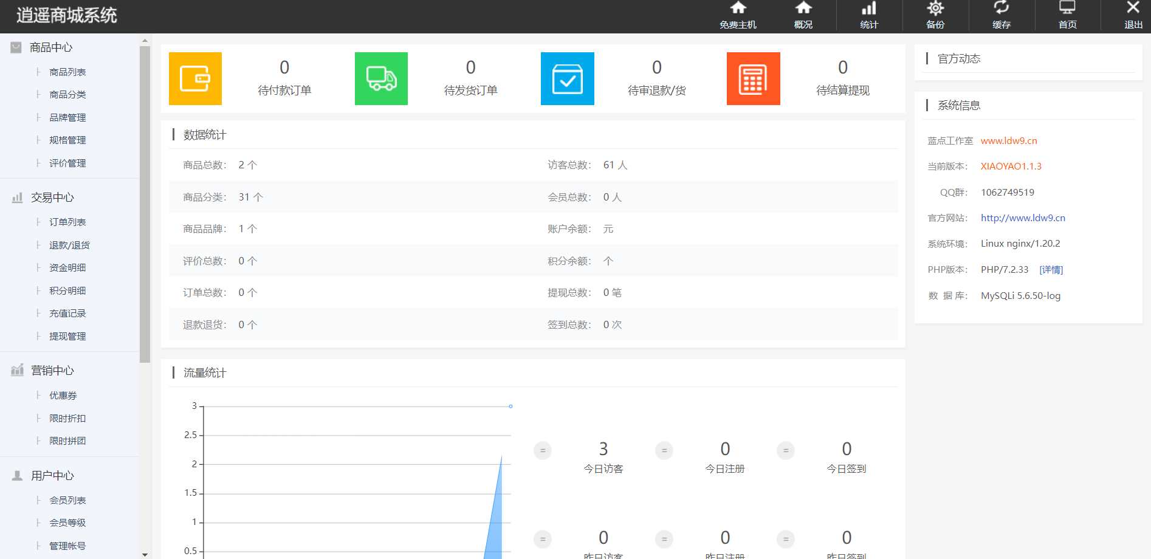Open the www.ldw9.cn 蓝点工作室 link
The width and height of the screenshot is (1151, 559).
(x=1009, y=141)
